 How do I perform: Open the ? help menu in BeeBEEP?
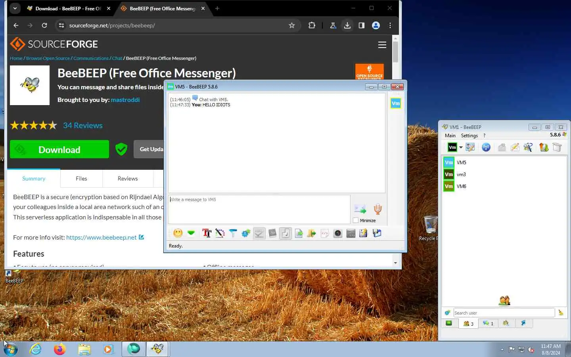tap(484, 135)
